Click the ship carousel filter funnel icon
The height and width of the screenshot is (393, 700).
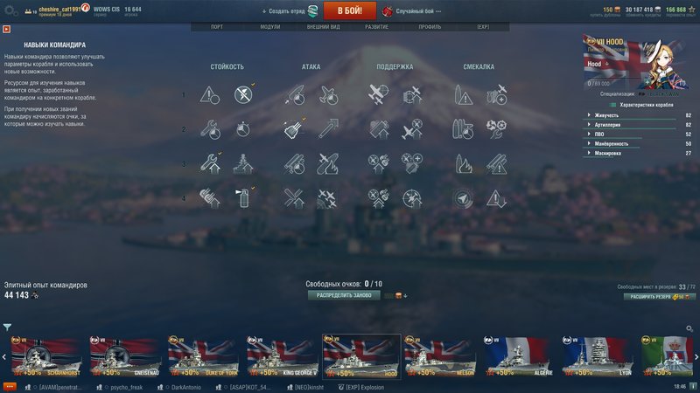[x=7, y=327]
